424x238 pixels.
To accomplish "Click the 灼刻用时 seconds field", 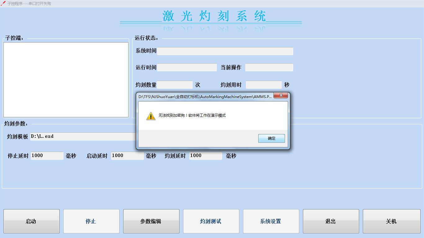I will pos(264,85).
